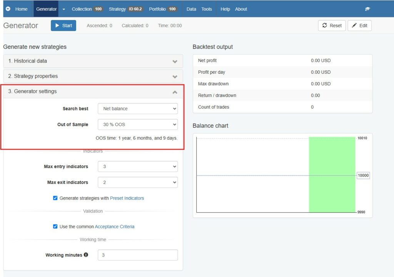The height and width of the screenshot is (277, 394).
Task: Open the Portfolio tab
Action: [x=163, y=9]
